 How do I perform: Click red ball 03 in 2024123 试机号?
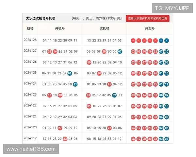(x=88, y=95)
